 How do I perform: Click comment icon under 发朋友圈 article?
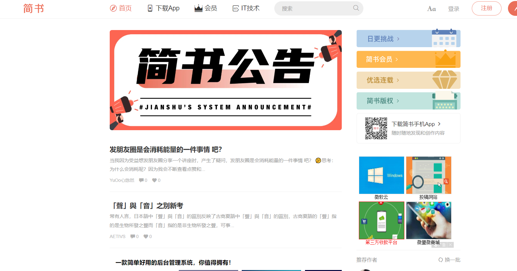[141, 180]
